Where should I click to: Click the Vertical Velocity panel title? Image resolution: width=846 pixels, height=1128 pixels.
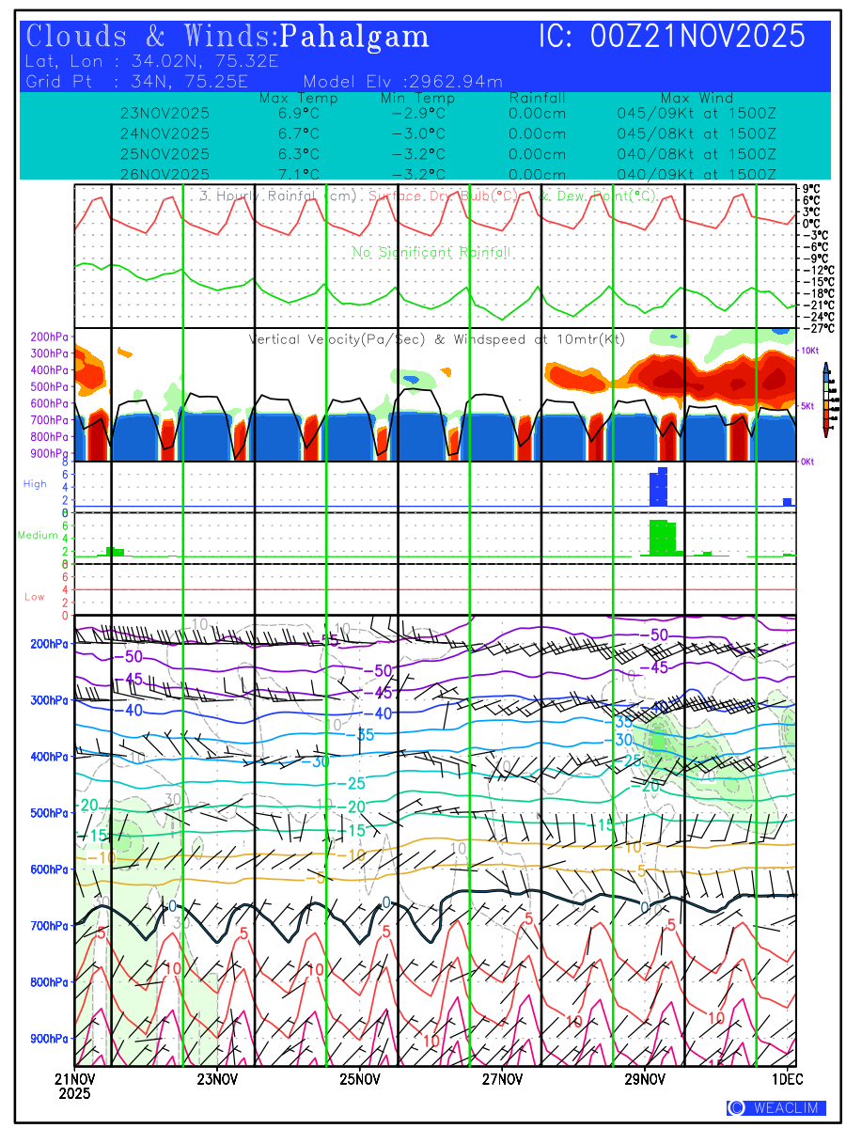(x=436, y=339)
